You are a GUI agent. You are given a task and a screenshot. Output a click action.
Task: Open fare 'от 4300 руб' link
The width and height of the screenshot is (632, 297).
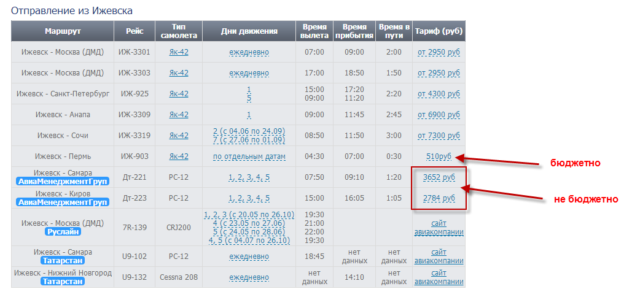click(x=439, y=94)
